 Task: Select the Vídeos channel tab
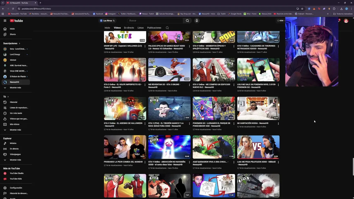click(x=117, y=28)
